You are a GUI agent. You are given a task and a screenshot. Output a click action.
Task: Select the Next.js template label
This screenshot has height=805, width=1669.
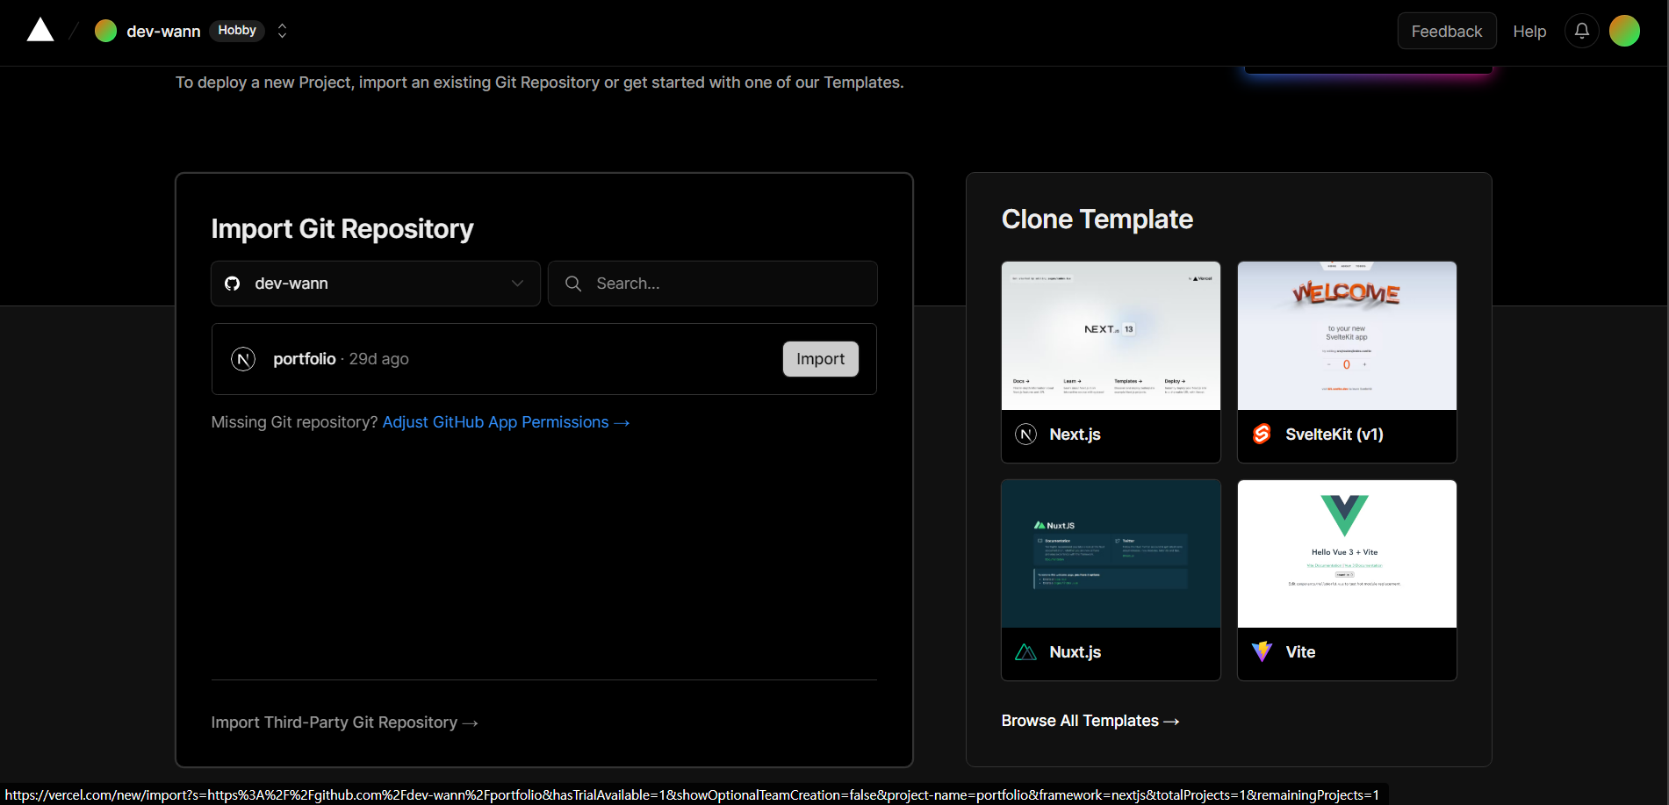click(x=1075, y=435)
